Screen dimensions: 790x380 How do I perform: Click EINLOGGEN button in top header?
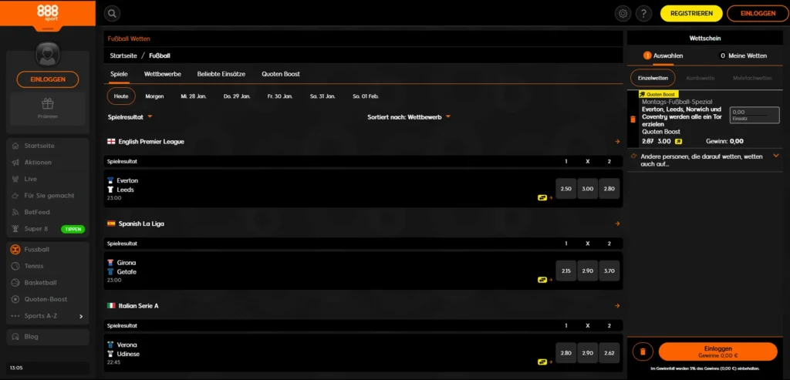click(x=758, y=14)
